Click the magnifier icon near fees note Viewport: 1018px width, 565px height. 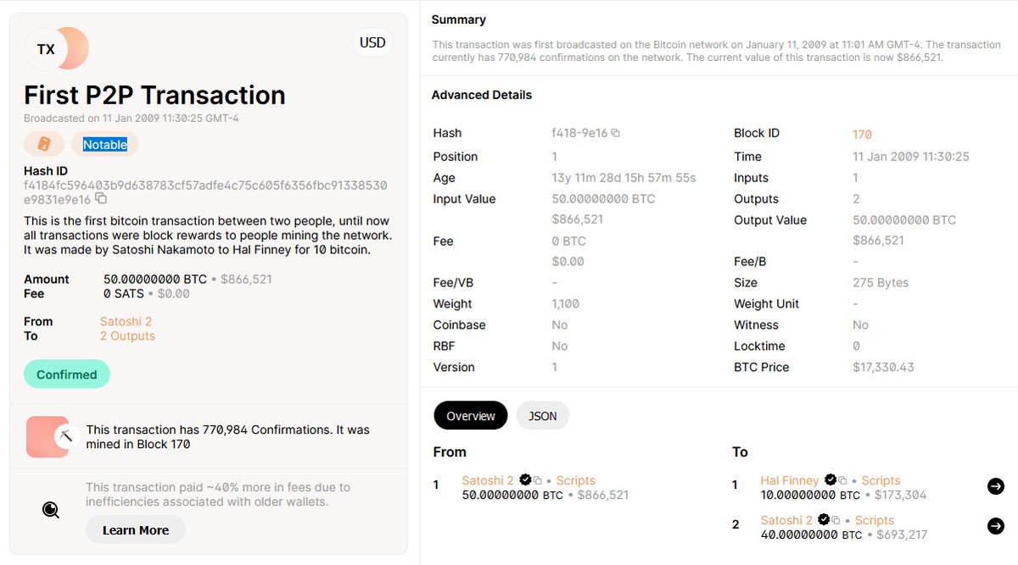coord(51,509)
